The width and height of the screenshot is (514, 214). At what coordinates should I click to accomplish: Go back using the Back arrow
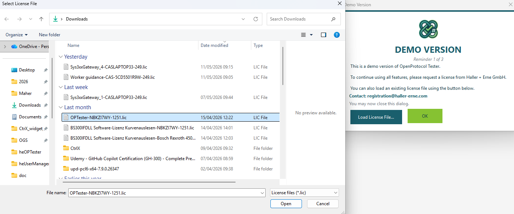[x=7, y=19]
